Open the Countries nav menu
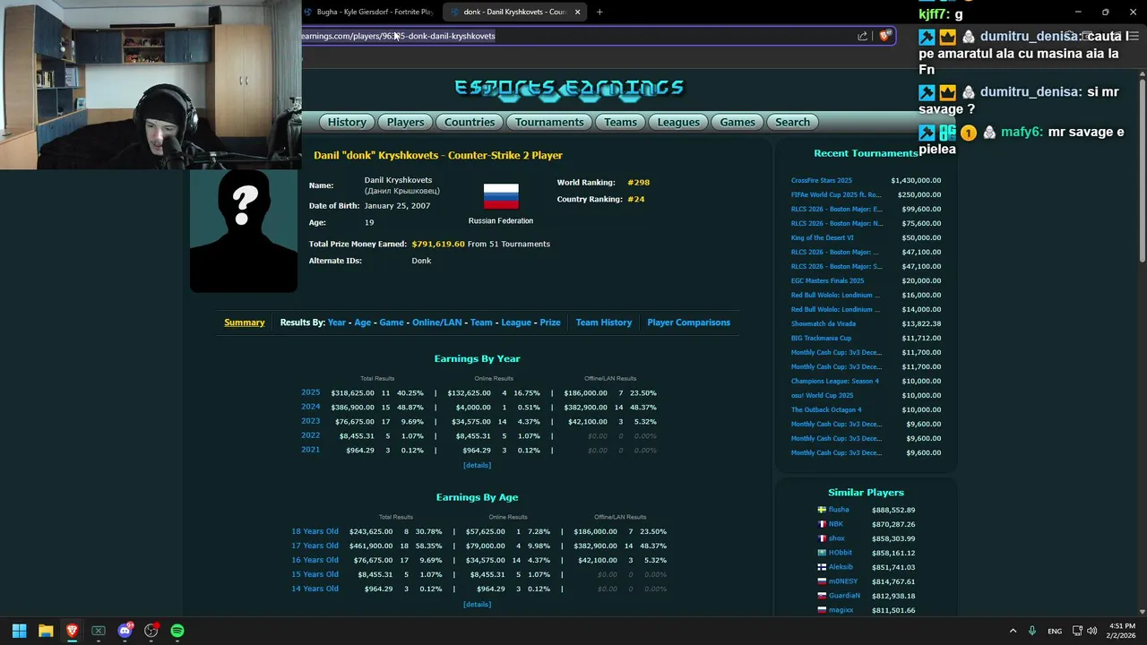1147x645 pixels. 470,122
